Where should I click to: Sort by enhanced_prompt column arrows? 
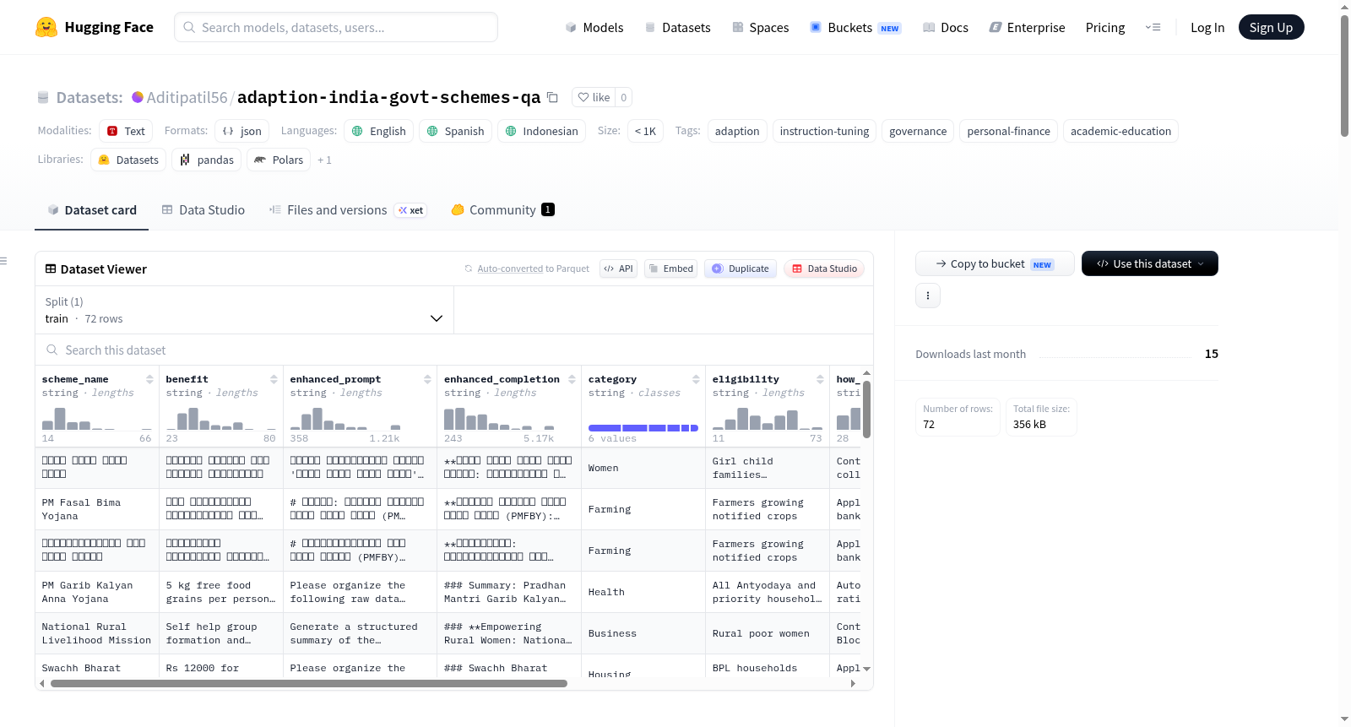pos(427,379)
